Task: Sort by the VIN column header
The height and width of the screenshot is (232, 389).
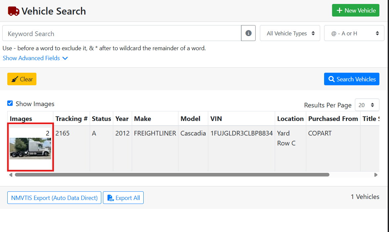Action: coord(241,119)
